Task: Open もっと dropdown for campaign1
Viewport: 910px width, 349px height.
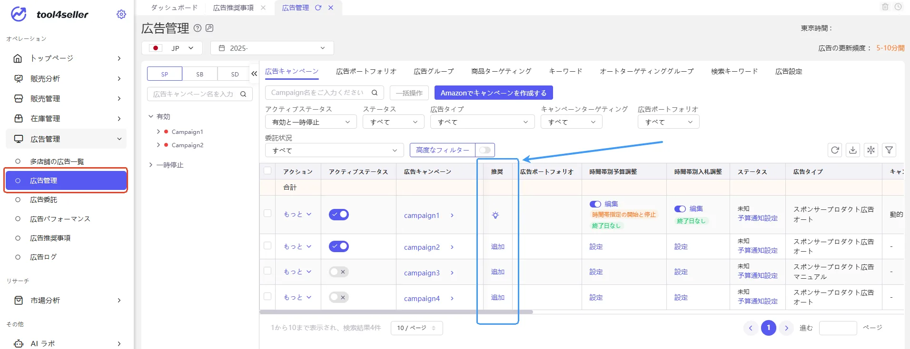Action: (297, 214)
